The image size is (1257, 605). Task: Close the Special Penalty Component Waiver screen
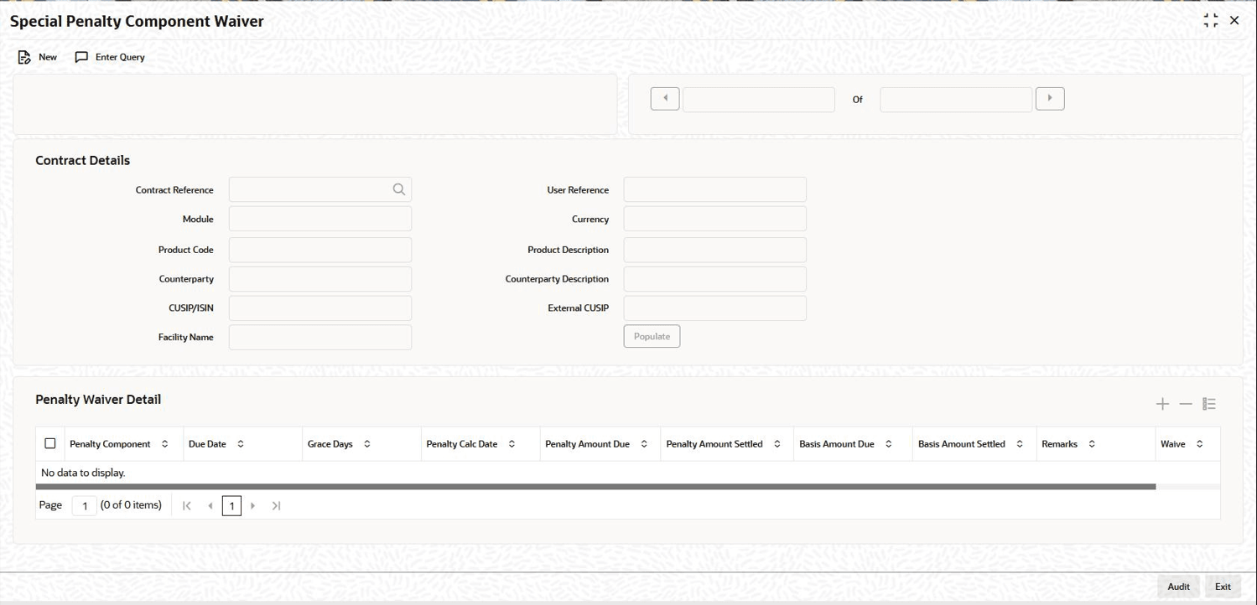pos(1234,21)
